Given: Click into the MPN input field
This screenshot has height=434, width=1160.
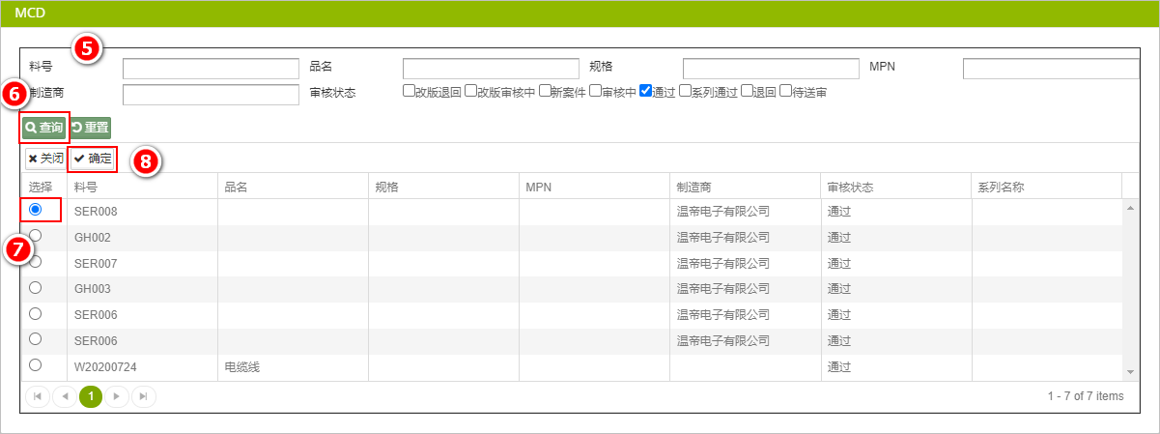Looking at the screenshot, I should [x=1051, y=69].
